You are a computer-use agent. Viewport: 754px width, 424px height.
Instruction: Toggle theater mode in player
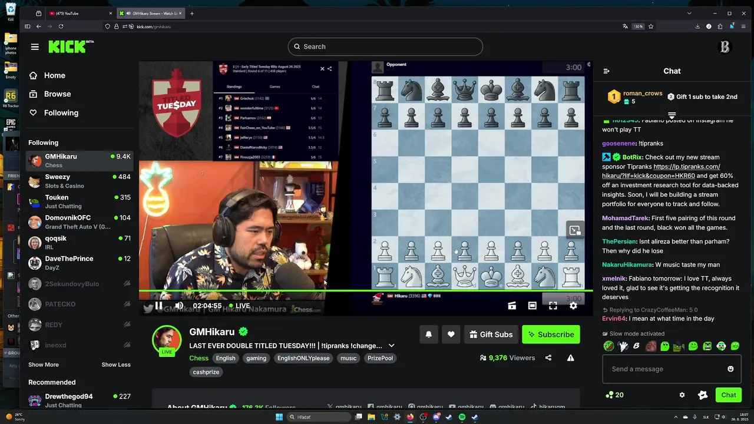tap(533, 306)
